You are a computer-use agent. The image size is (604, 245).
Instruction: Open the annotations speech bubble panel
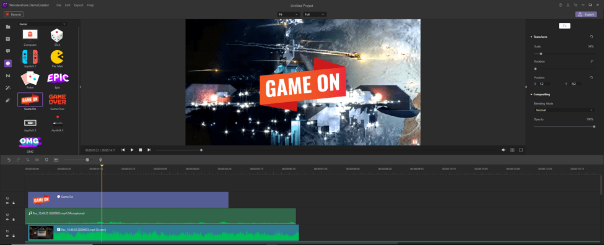point(7,51)
